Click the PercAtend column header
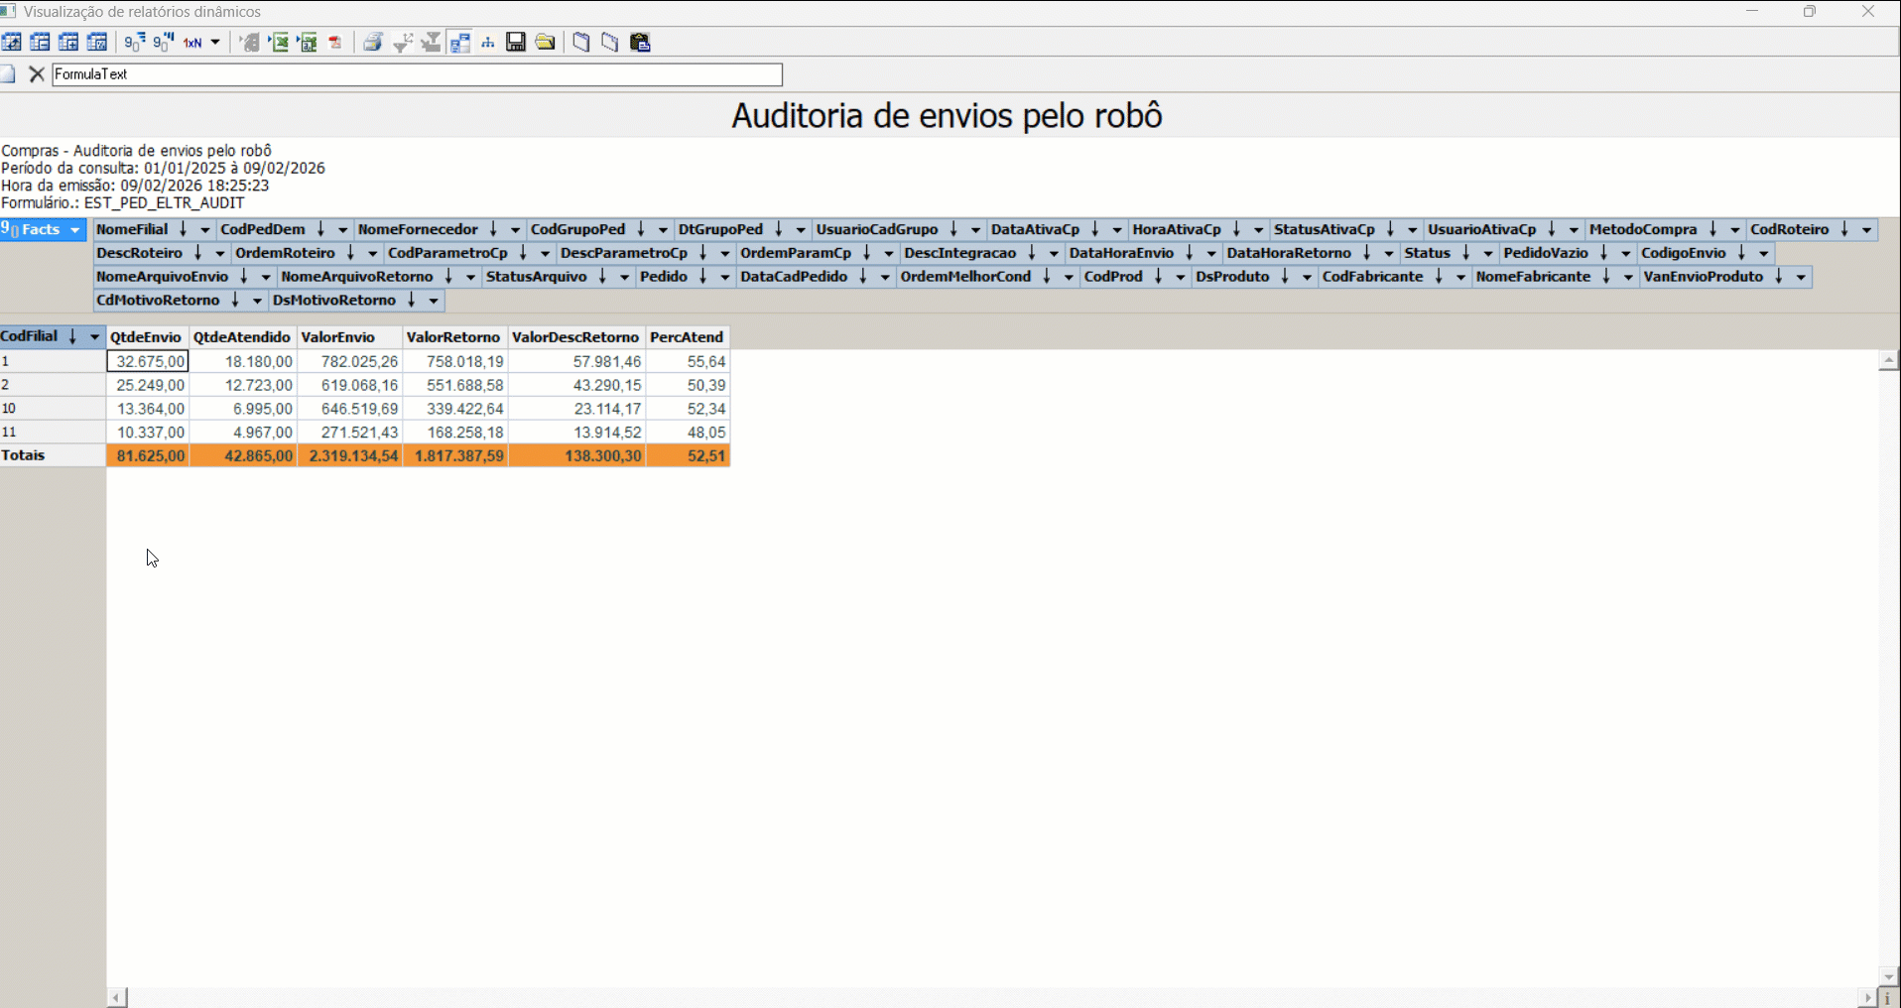The image size is (1901, 1008). 687,337
